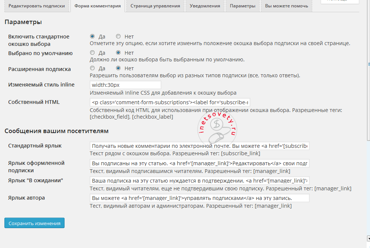This screenshot has height=248, width=370.
Task: Select Нет for Выбрано по умолчанию
Action: tap(118, 52)
